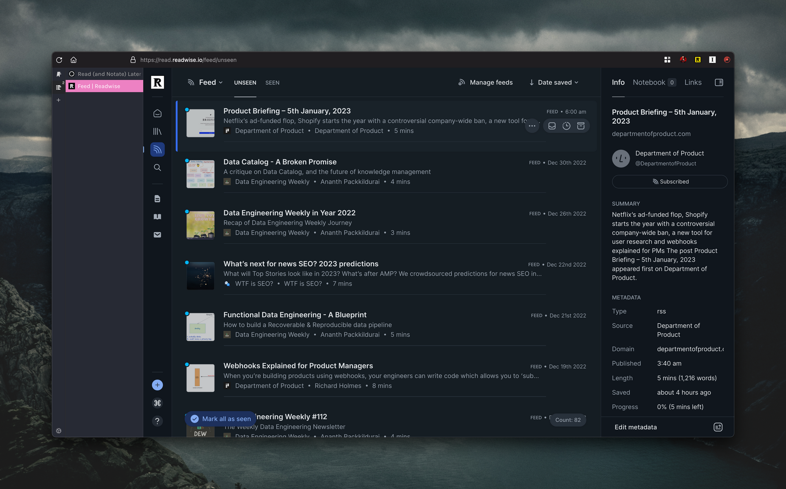The image size is (786, 489).
Task: Click the blue plus add document button
Action: [x=157, y=385]
